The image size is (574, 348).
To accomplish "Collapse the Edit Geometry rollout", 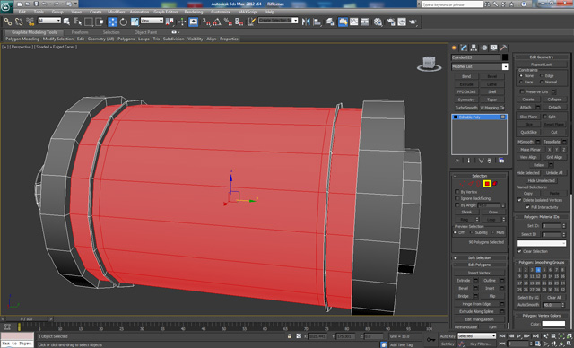I will [x=542, y=57].
